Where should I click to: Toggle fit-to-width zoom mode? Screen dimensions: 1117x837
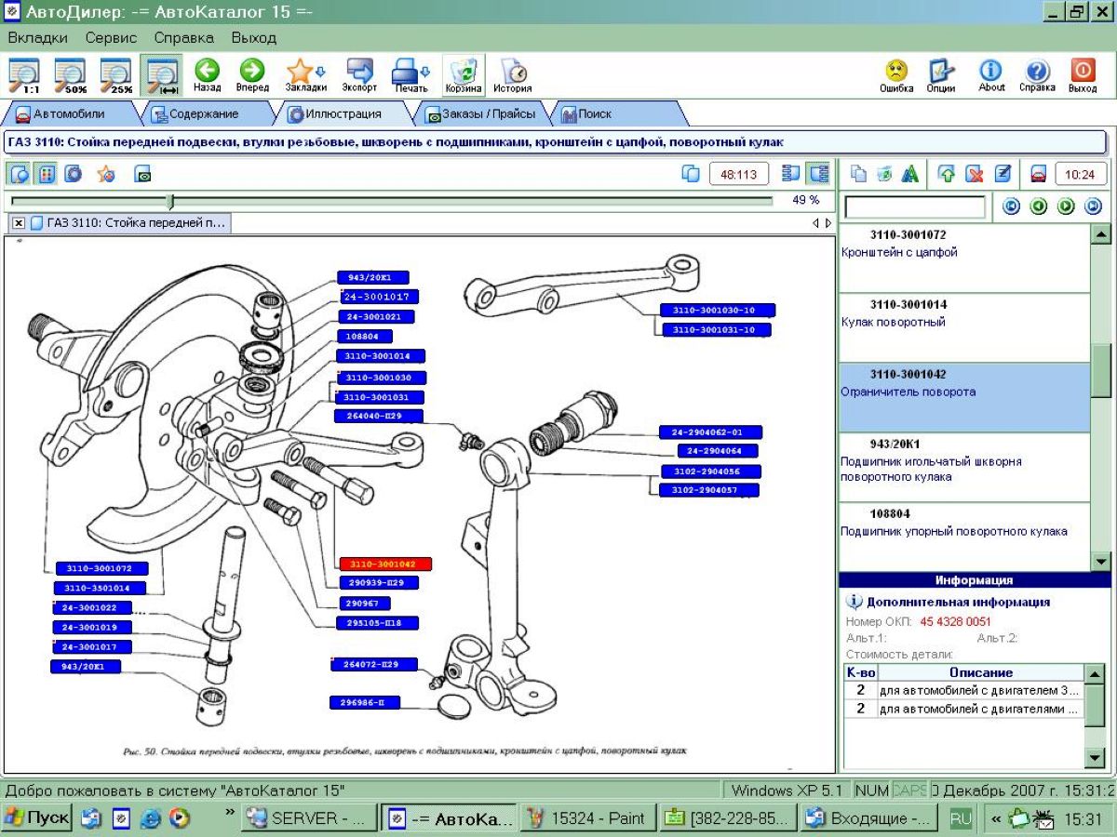coord(162,75)
